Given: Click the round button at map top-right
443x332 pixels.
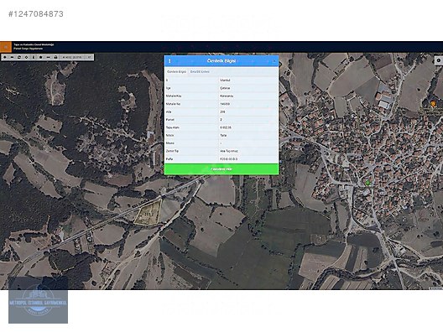Looking at the screenshot, I should [x=439, y=60].
